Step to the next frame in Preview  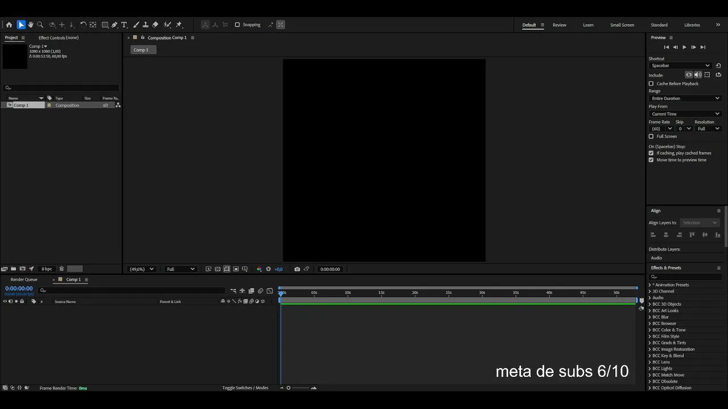point(693,47)
